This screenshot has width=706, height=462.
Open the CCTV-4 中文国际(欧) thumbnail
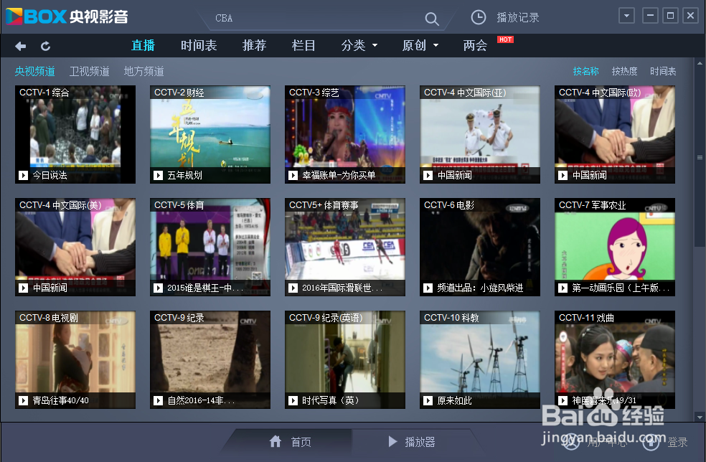(x=615, y=134)
